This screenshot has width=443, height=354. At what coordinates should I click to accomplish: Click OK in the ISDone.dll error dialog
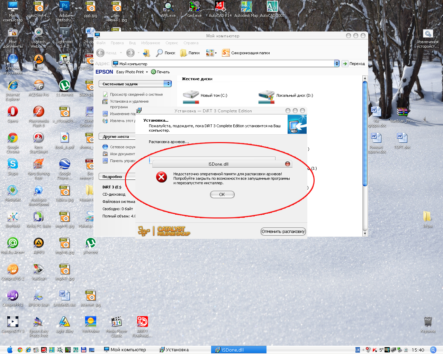click(x=222, y=195)
